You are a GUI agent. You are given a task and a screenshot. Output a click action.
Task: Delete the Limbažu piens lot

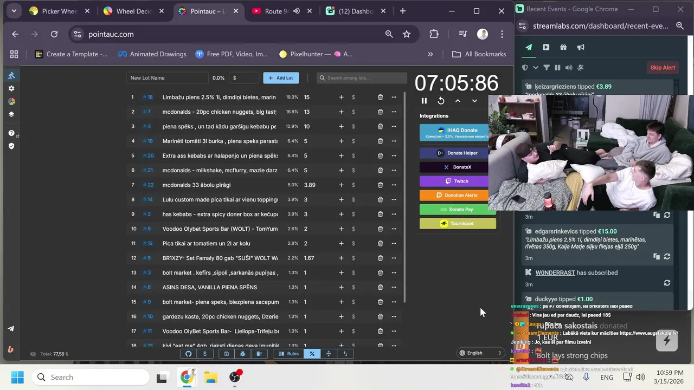pos(380,97)
